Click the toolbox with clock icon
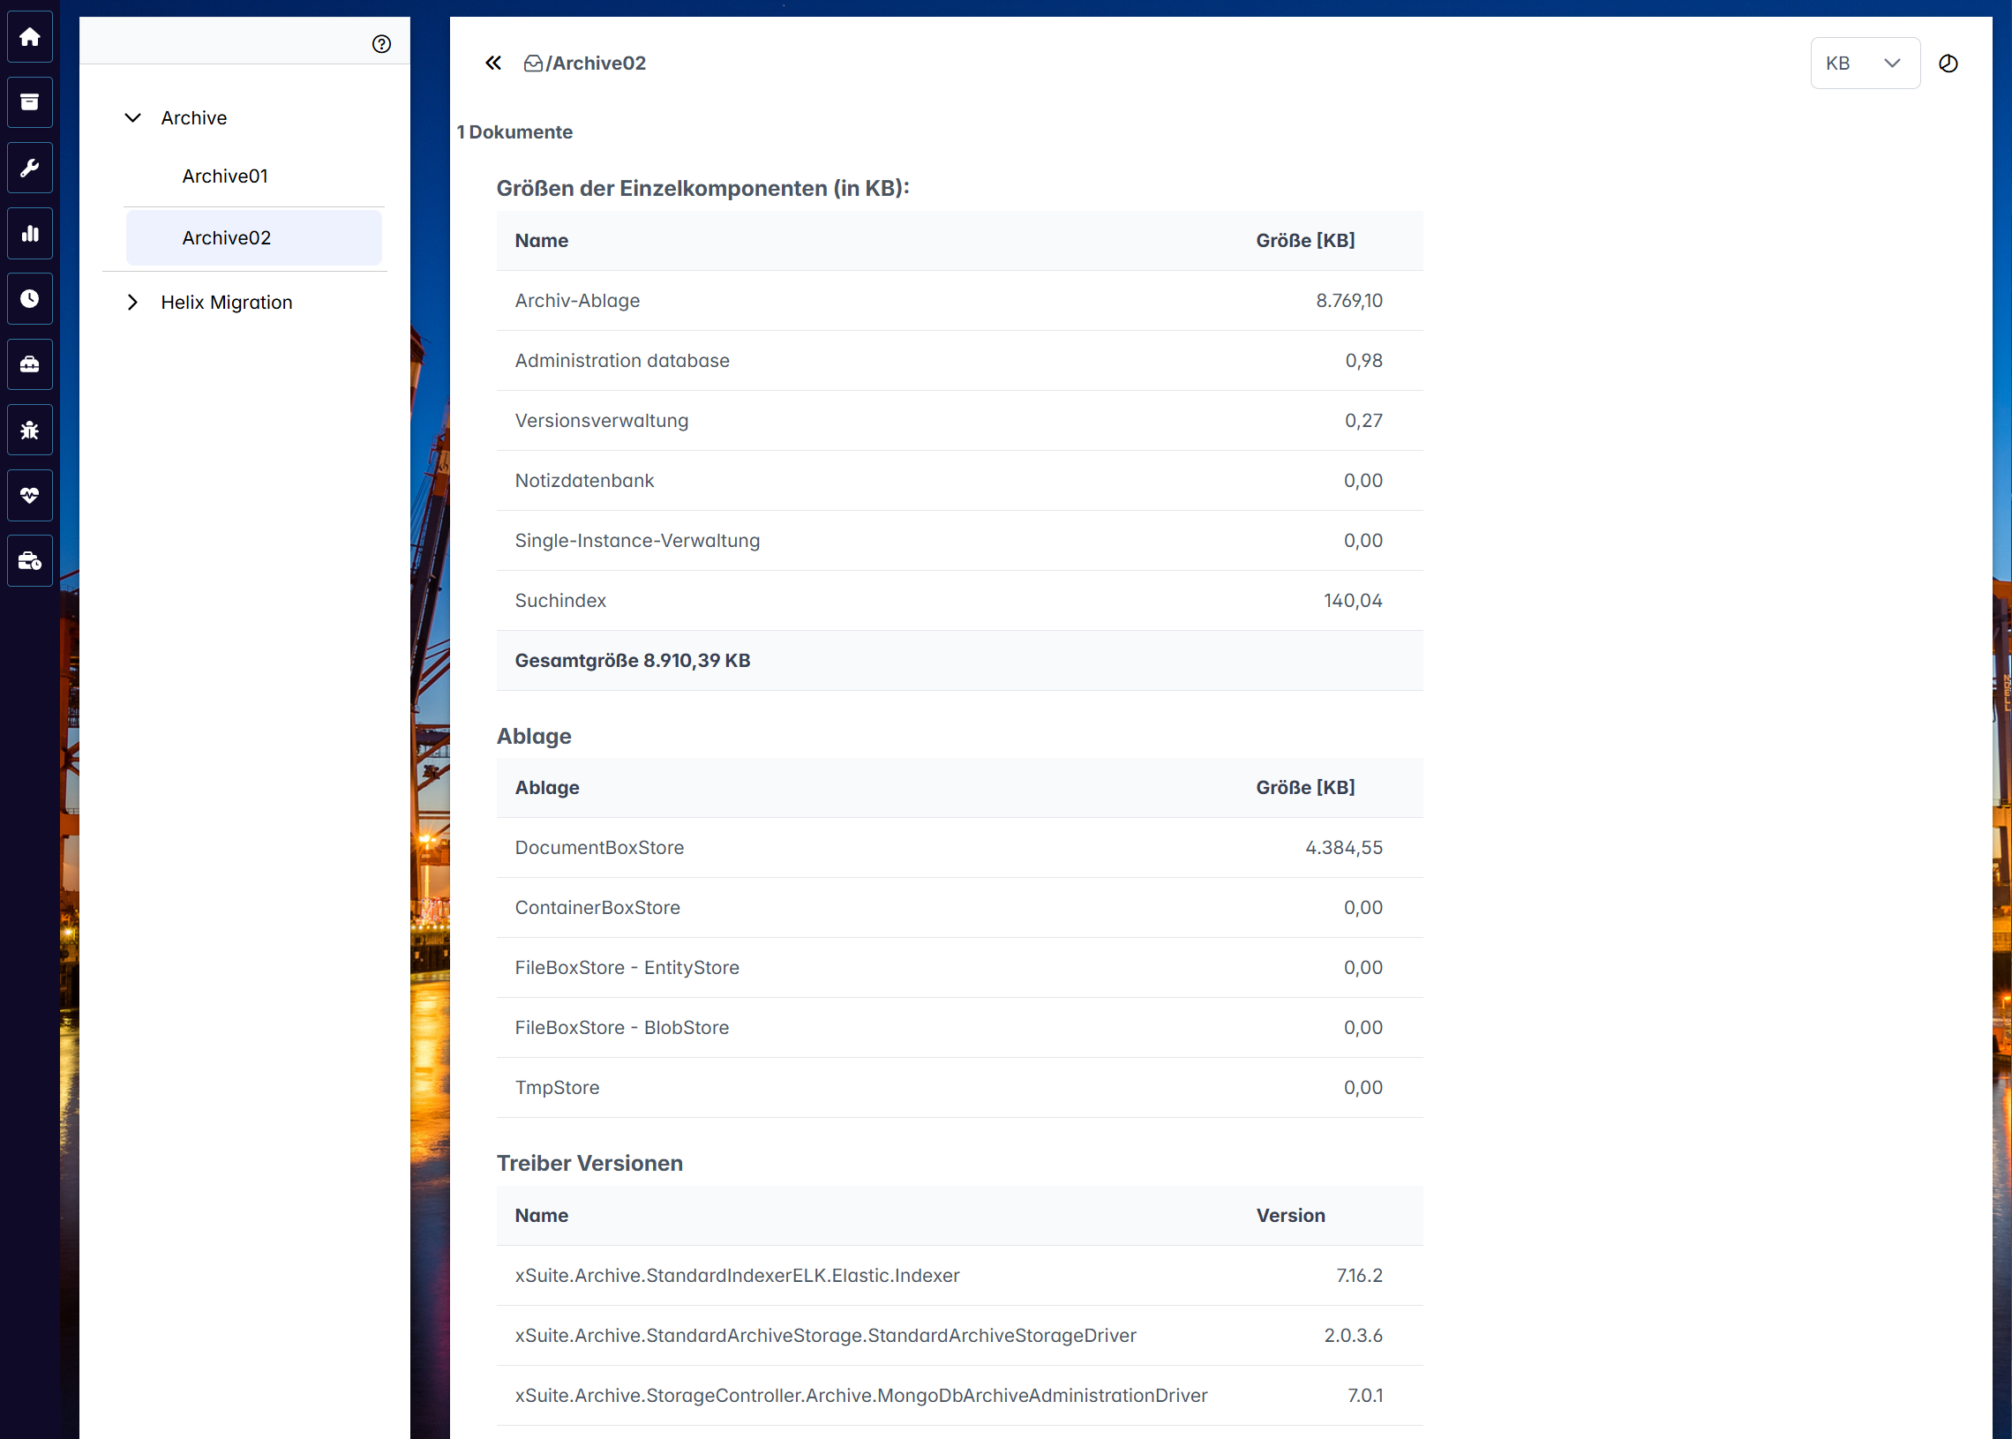The width and height of the screenshot is (2012, 1439). click(29, 561)
